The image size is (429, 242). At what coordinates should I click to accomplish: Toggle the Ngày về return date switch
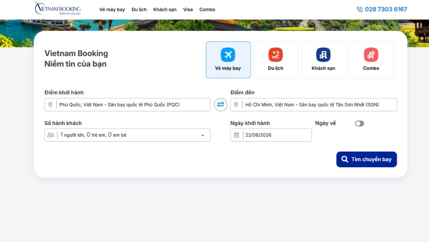tap(360, 124)
